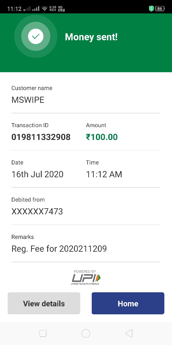Tap the Wi-Fi status icon
This screenshot has width=172, height=345.
point(45,9)
